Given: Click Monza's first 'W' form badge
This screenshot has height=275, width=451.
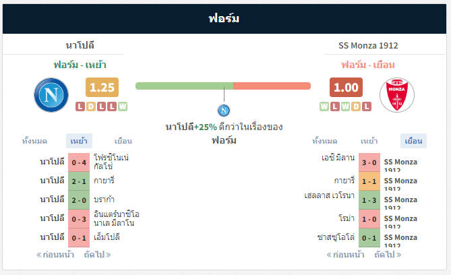Looking at the screenshot, I should click(325, 106).
